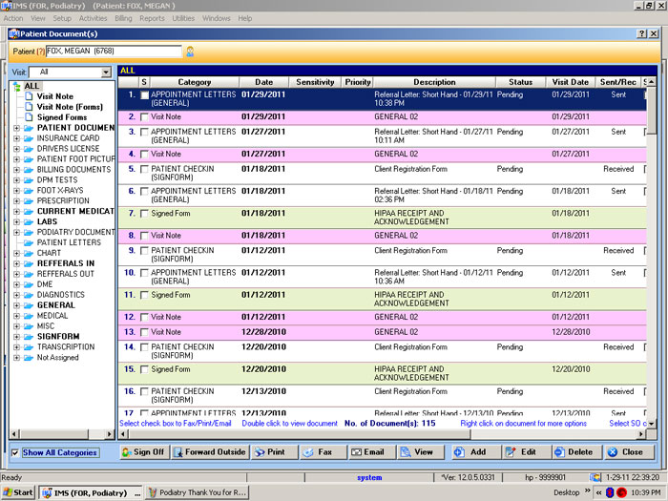Click the ALL tree root icon

[x=17, y=87]
